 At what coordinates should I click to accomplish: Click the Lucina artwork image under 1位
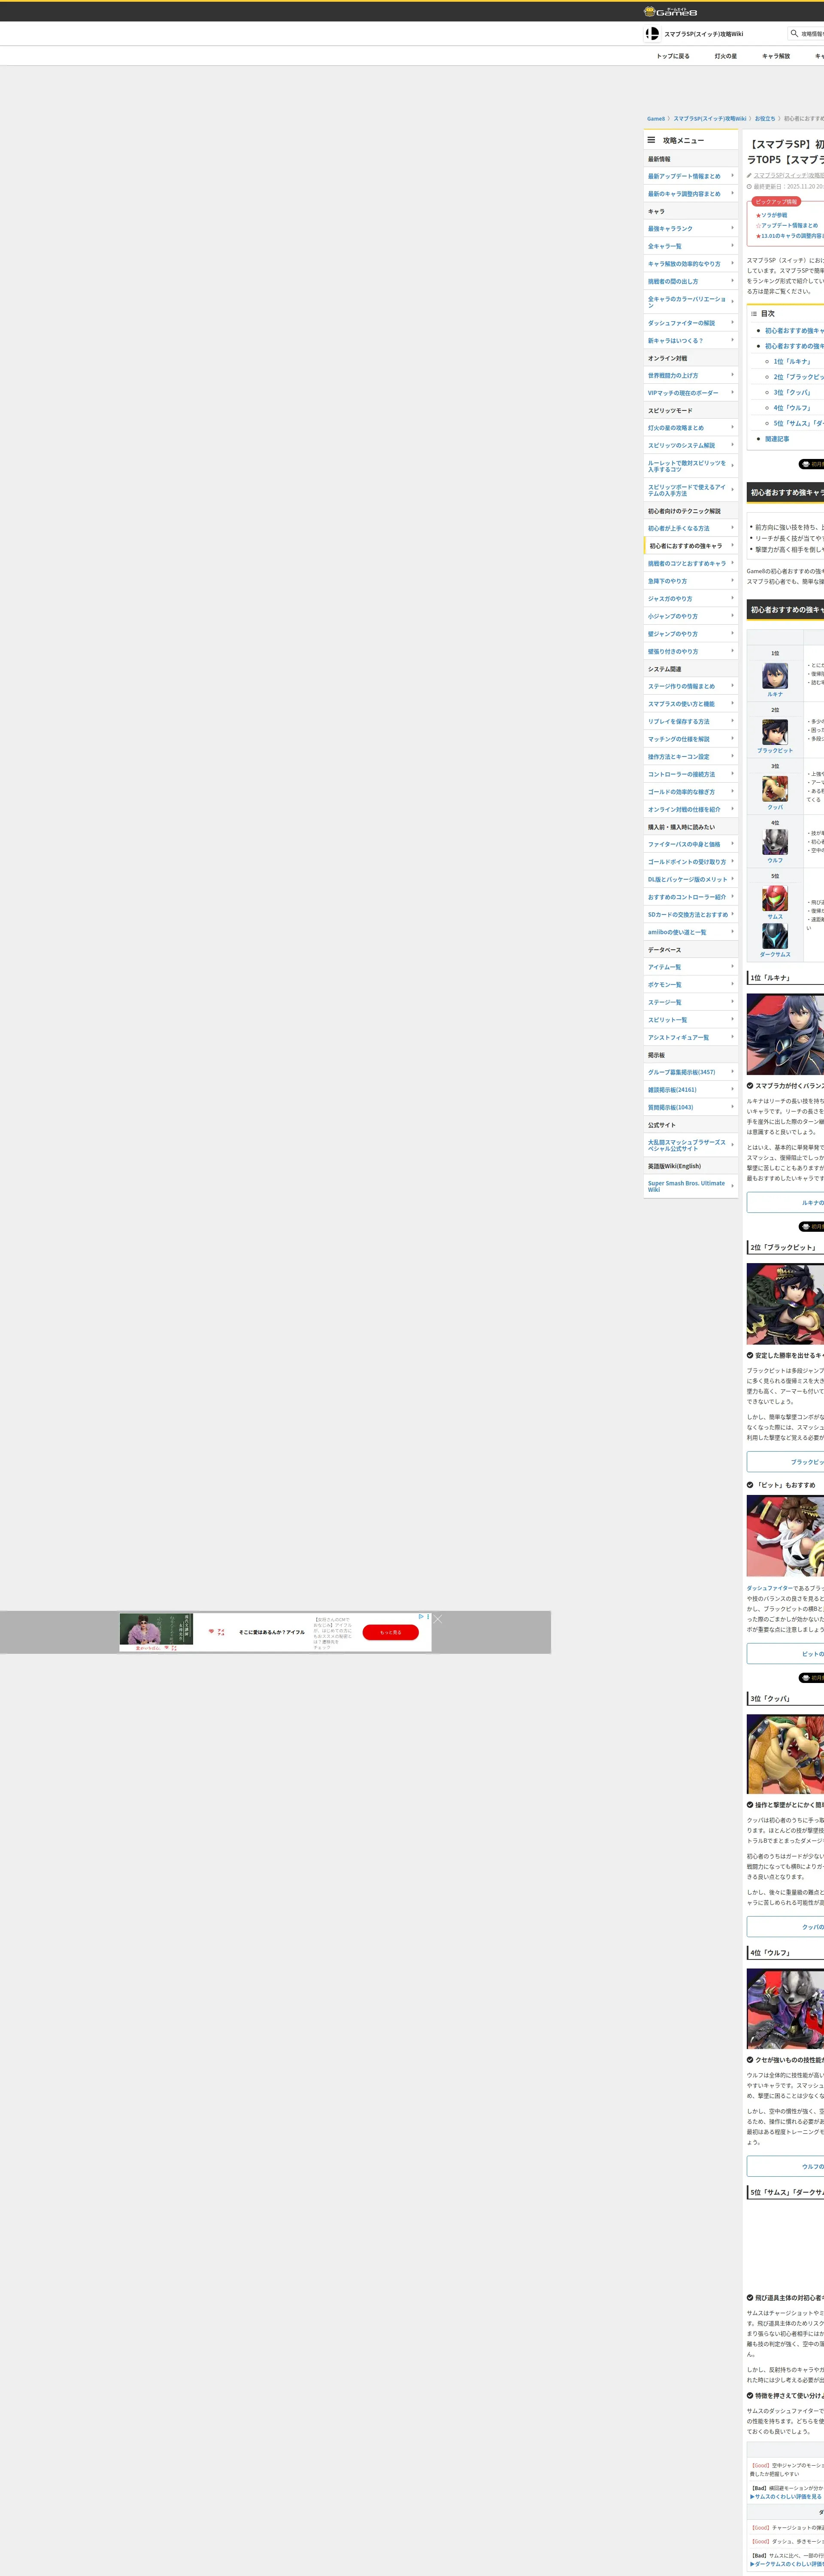click(785, 1034)
